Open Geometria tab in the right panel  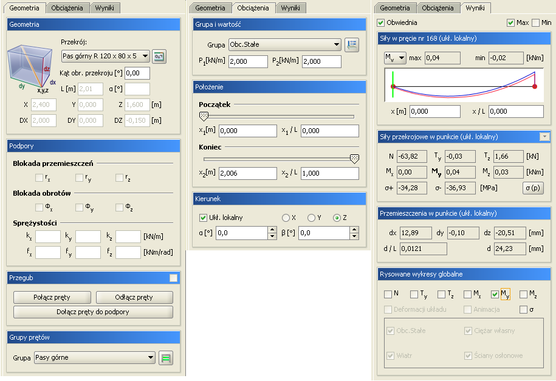pyautogui.click(x=394, y=8)
